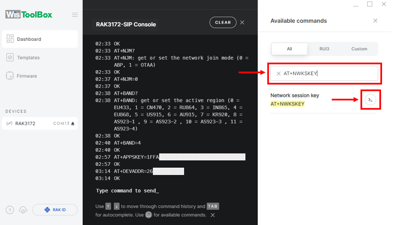Send AT+NWKSKEY command to console

coord(370,100)
